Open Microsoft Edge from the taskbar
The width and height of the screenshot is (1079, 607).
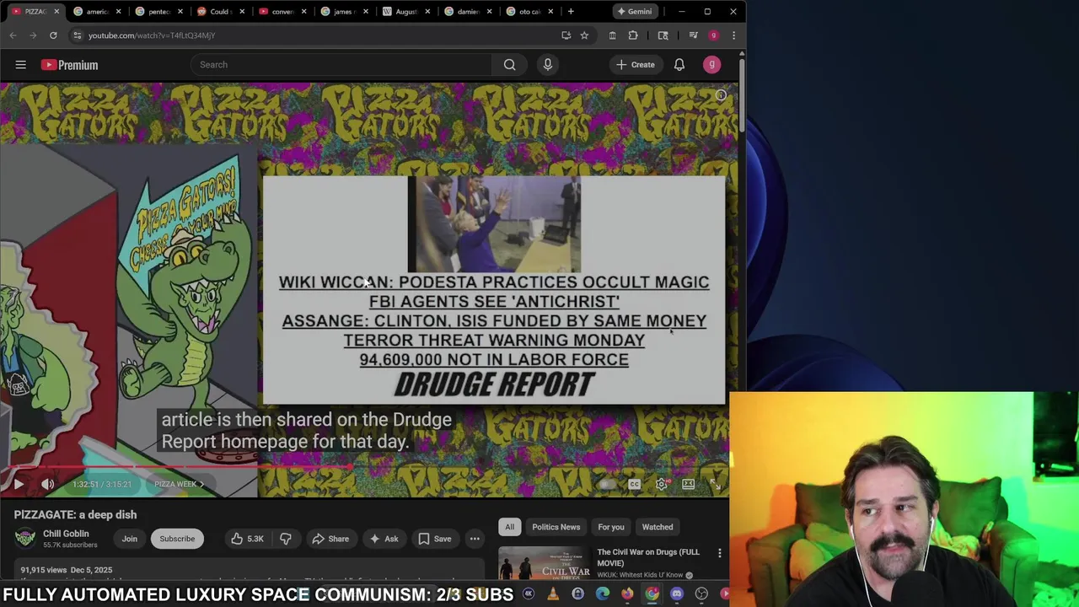(602, 594)
